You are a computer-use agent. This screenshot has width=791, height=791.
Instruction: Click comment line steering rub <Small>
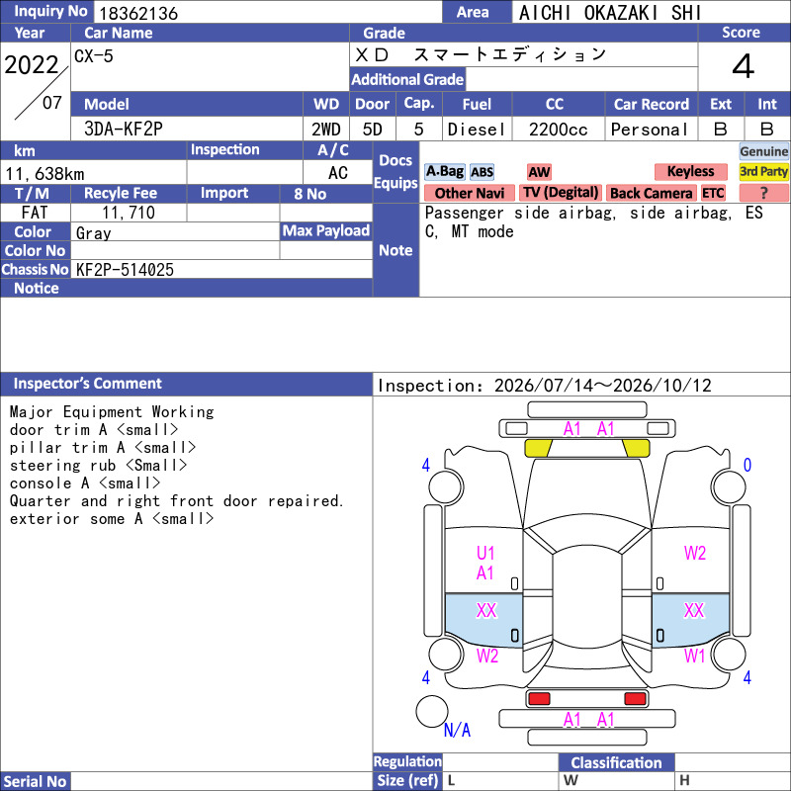pyautogui.click(x=98, y=465)
